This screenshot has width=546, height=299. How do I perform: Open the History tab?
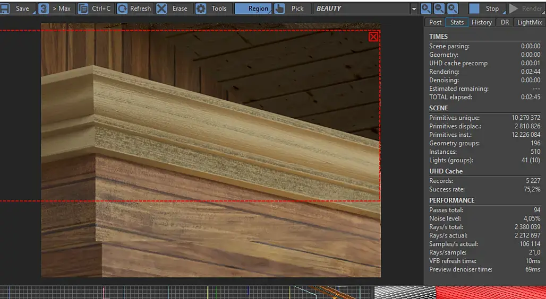point(482,22)
